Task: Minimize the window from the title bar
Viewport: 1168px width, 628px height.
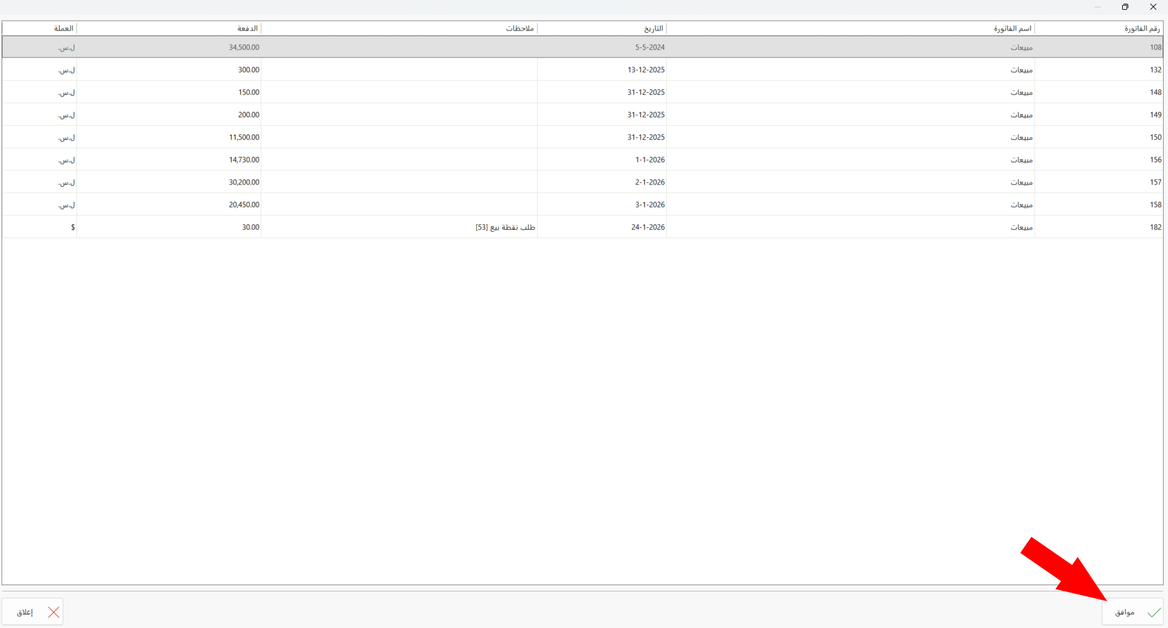Action: [1098, 7]
